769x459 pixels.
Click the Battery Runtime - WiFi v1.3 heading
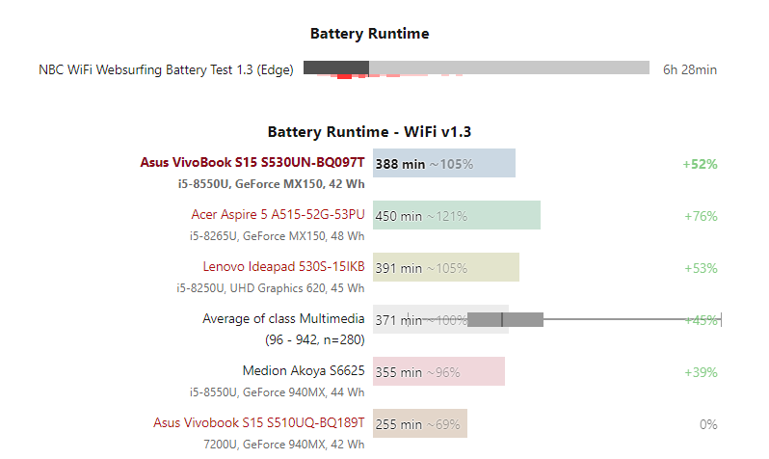pyautogui.click(x=369, y=131)
